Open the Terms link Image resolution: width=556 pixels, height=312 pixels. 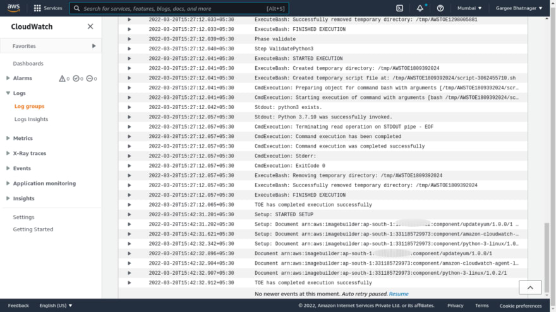point(481,305)
